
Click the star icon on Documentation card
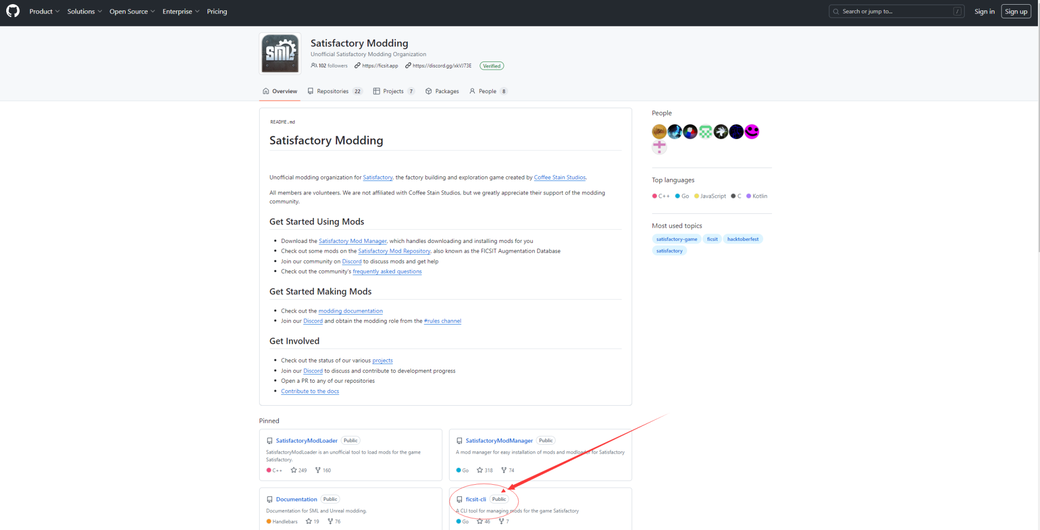pos(309,521)
